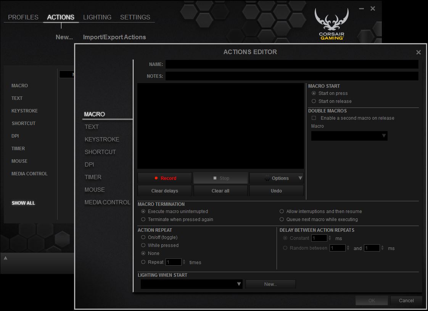Select TIMER in Actions Editor sidebar

93,177
